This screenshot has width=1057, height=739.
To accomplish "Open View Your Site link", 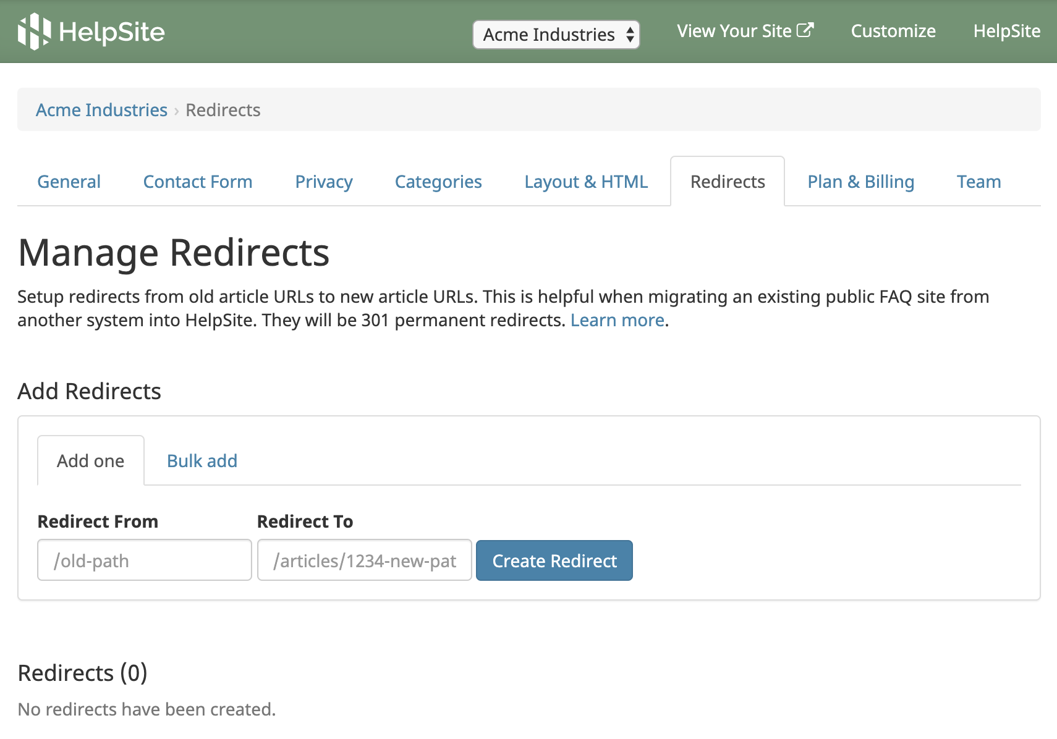I will [x=745, y=31].
